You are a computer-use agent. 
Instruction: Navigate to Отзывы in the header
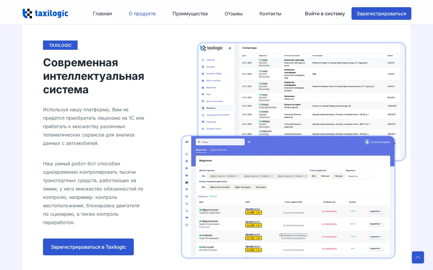click(234, 13)
